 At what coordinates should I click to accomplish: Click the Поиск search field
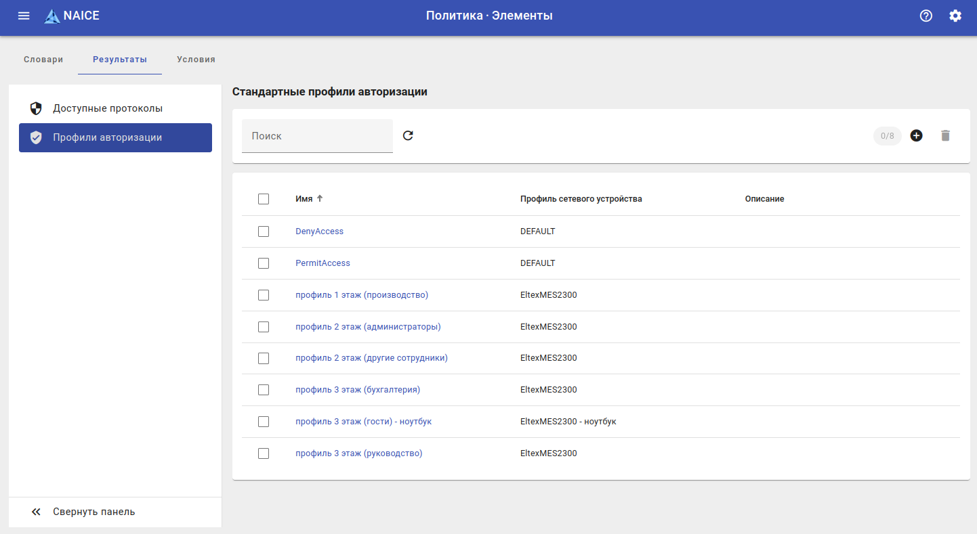click(x=317, y=136)
